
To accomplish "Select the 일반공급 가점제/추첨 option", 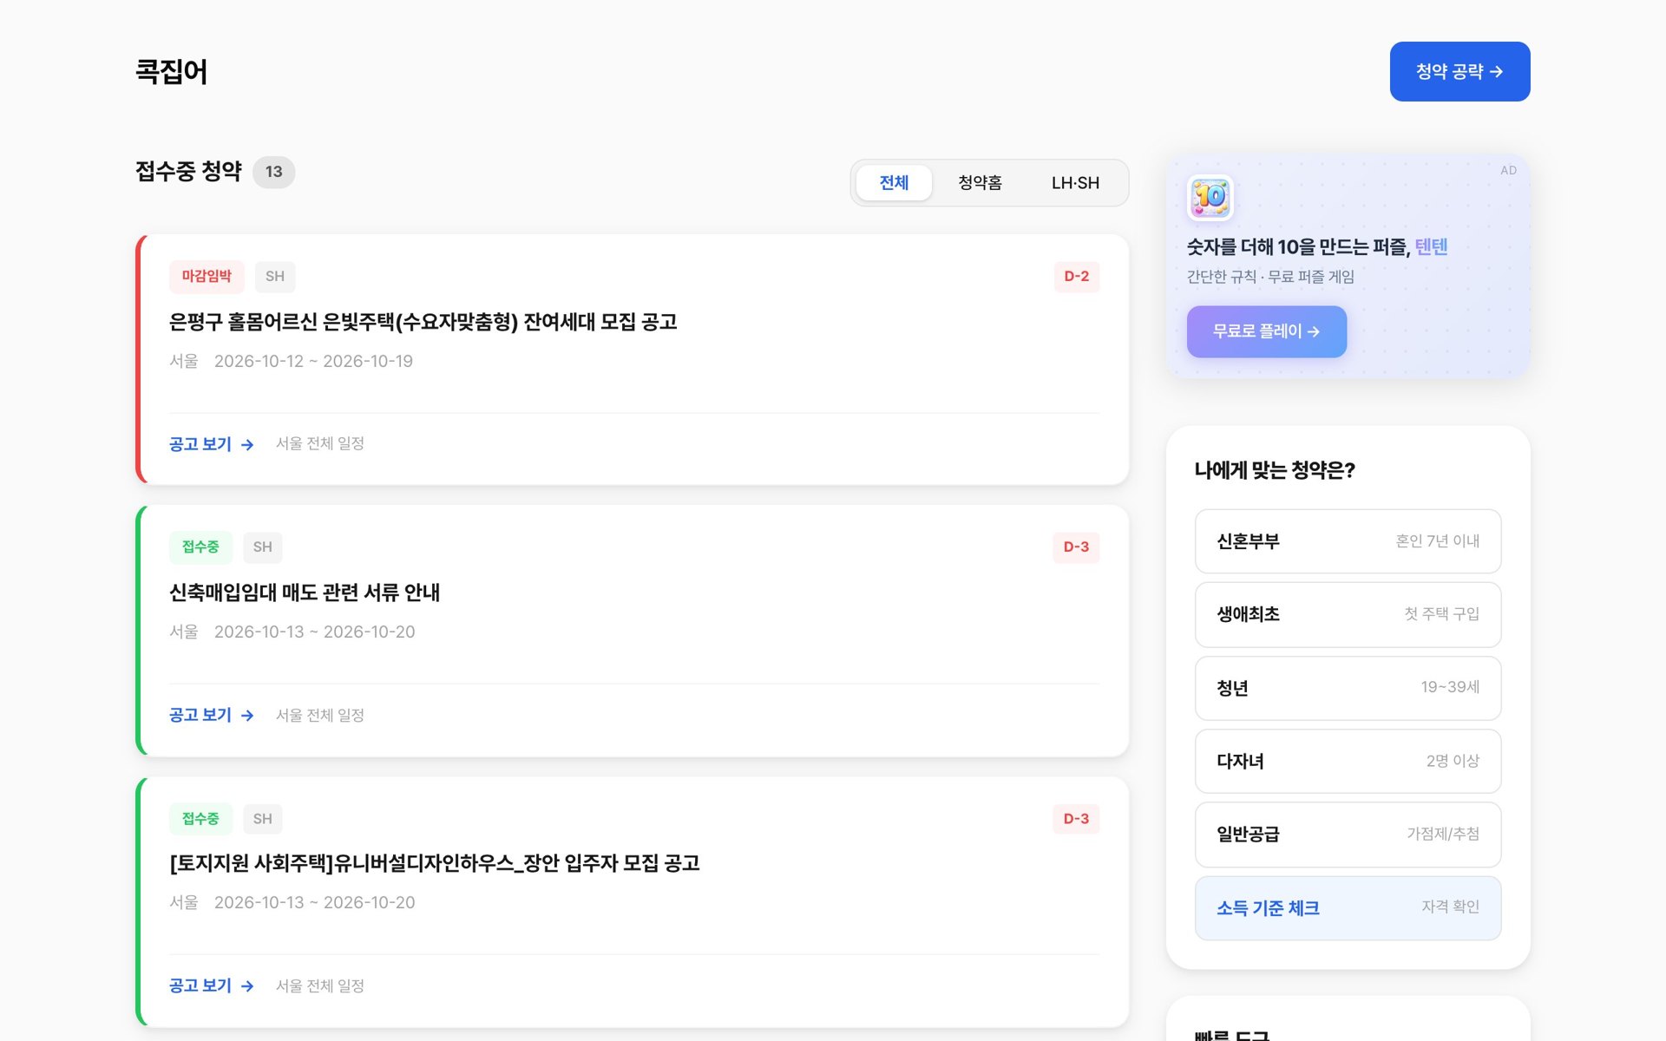I will tap(1348, 835).
